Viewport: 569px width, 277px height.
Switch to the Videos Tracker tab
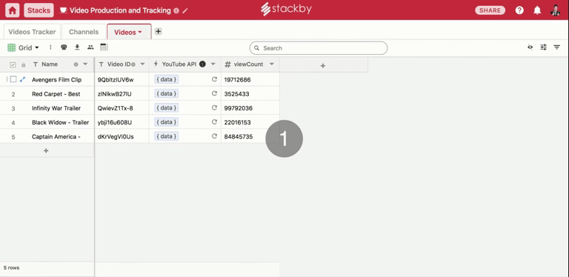tap(33, 32)
